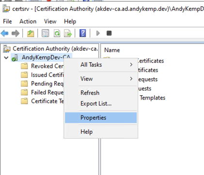Click the Properties toolbar icon
Viewport: 204px width, 175px height.
[x=46, y=33]
